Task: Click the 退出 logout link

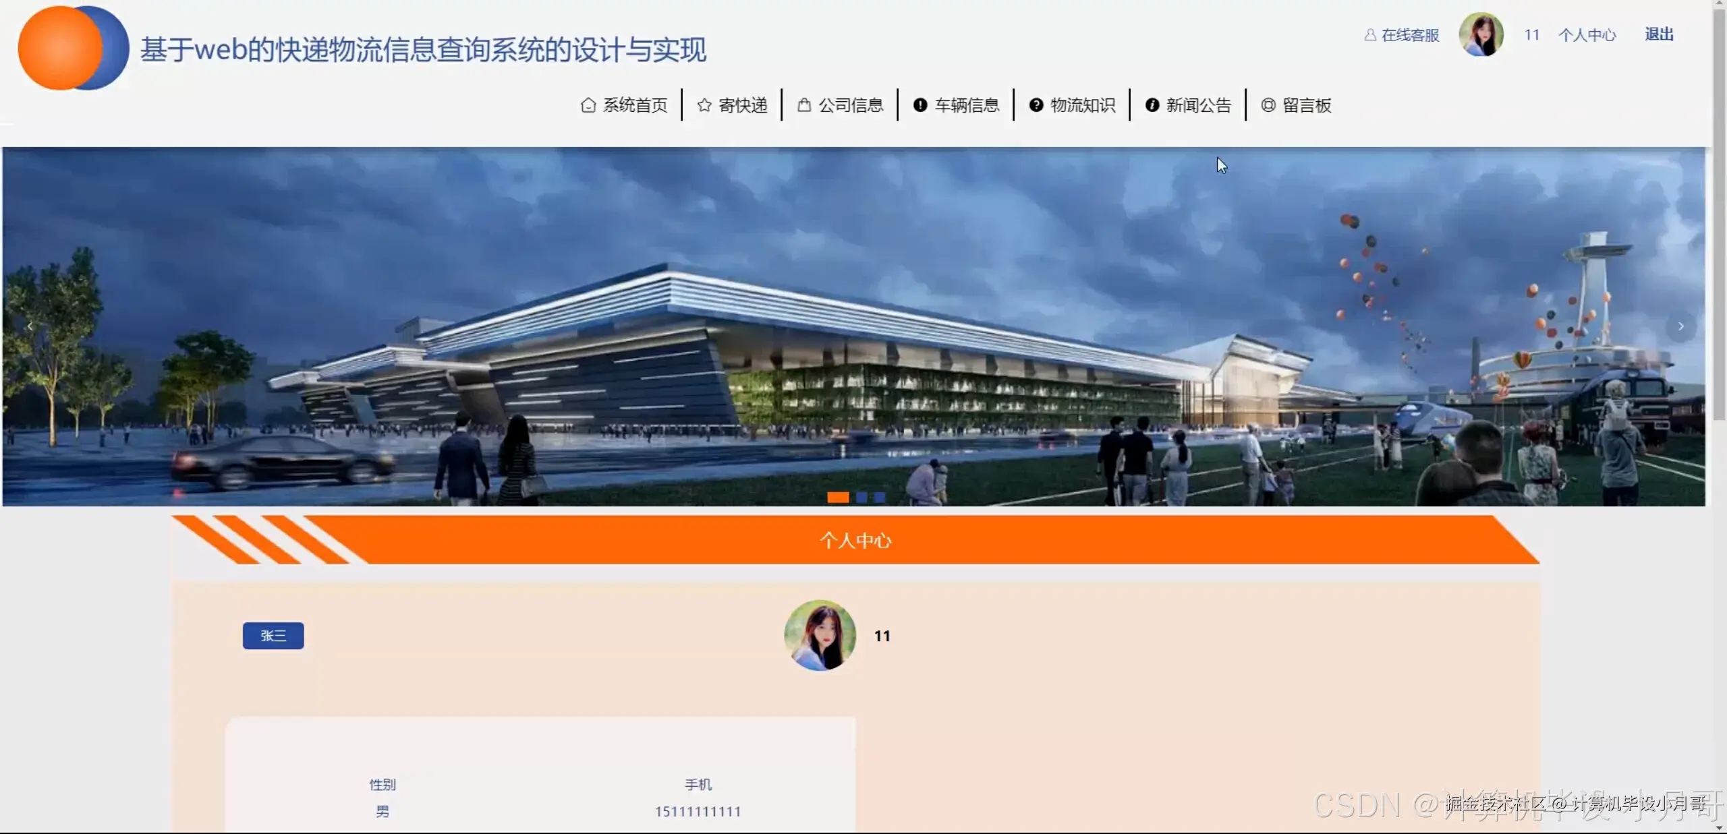Action: pos(1658,34)
